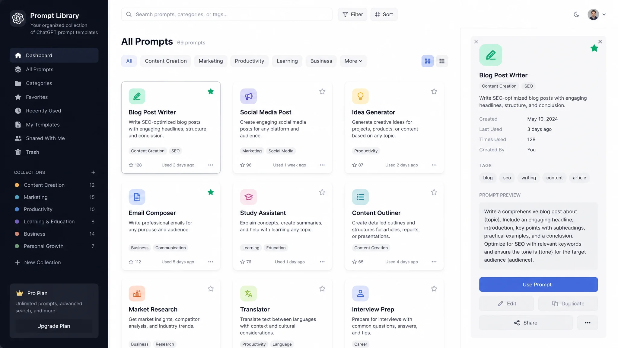618x348 pixels.
Task: Open the Content Creation collection
Action: (54, 185)
